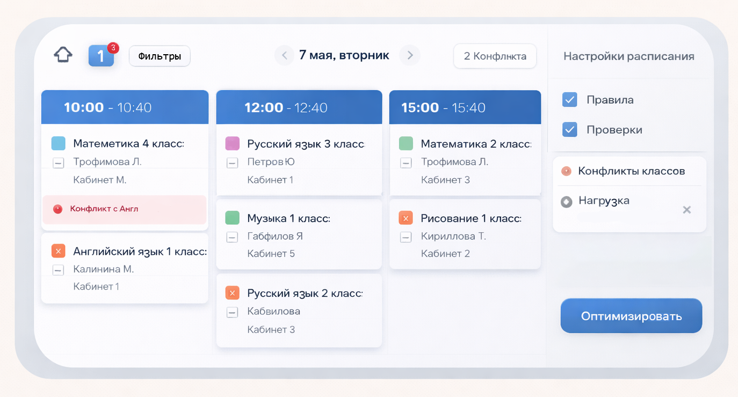Dismiss the Нагрузка item with its X icon
The width and height of the screenshot is (738, 397).
[x=687, y=210]
